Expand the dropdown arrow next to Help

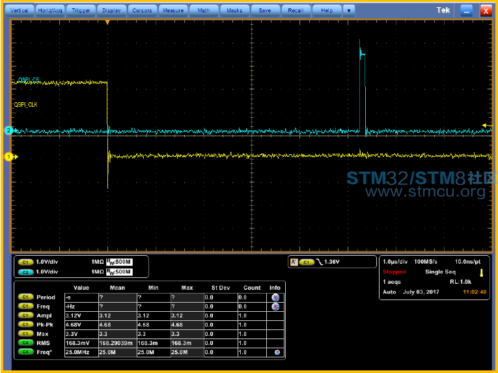(349, 10)
